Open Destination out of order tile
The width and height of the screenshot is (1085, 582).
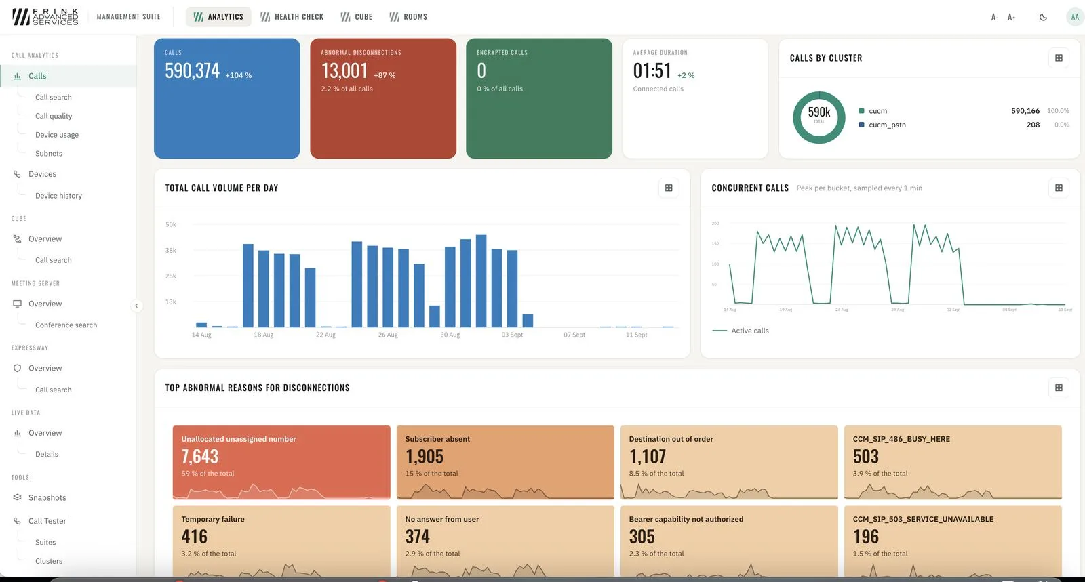coord(729,462)
